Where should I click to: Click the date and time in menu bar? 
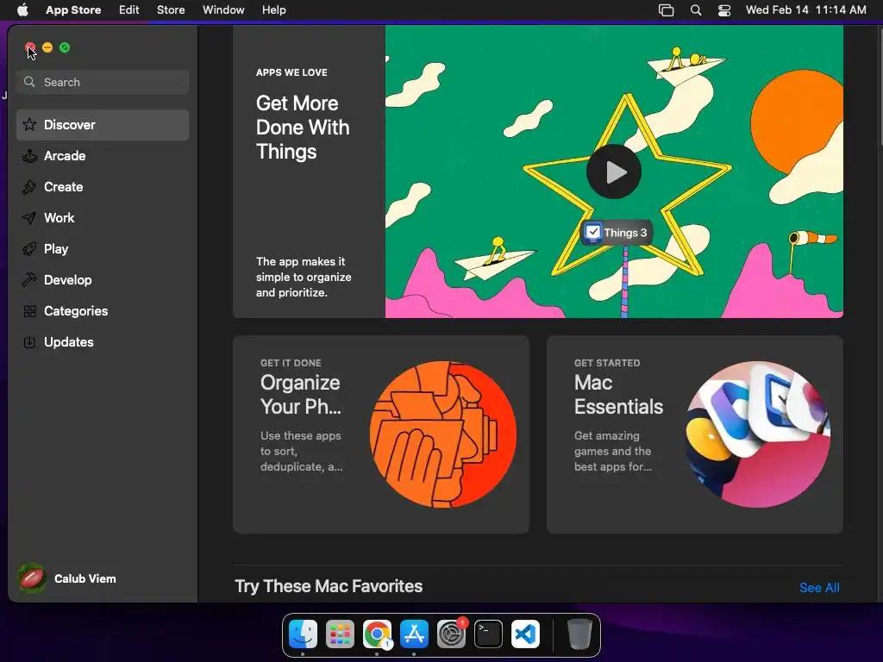tap(806, 9)
